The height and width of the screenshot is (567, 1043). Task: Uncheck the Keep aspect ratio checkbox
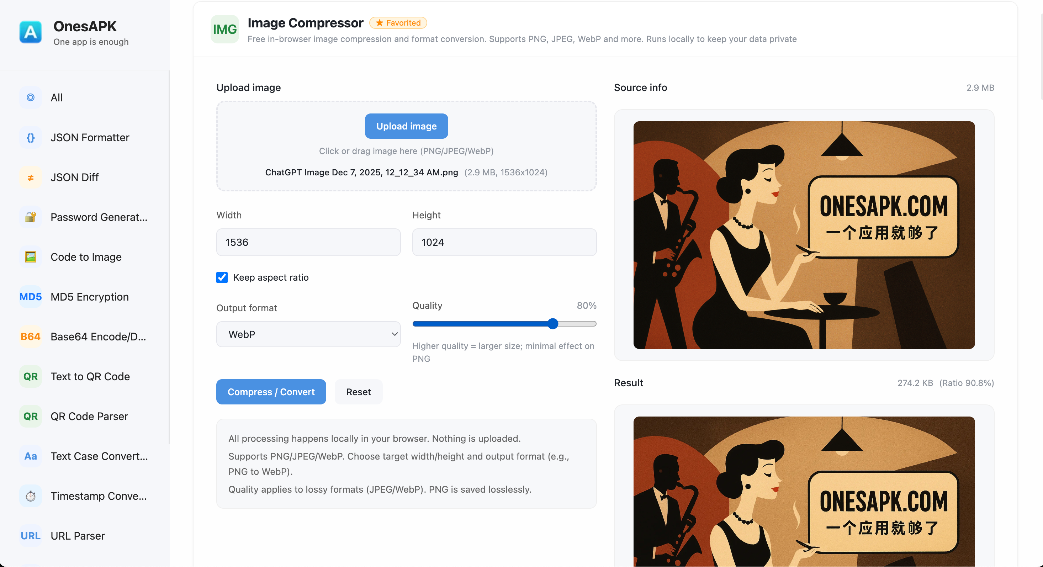click(x=222, y=277)
